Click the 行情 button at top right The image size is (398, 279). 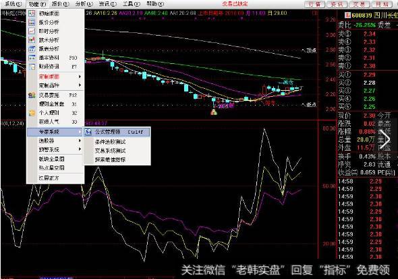point(315,4)
